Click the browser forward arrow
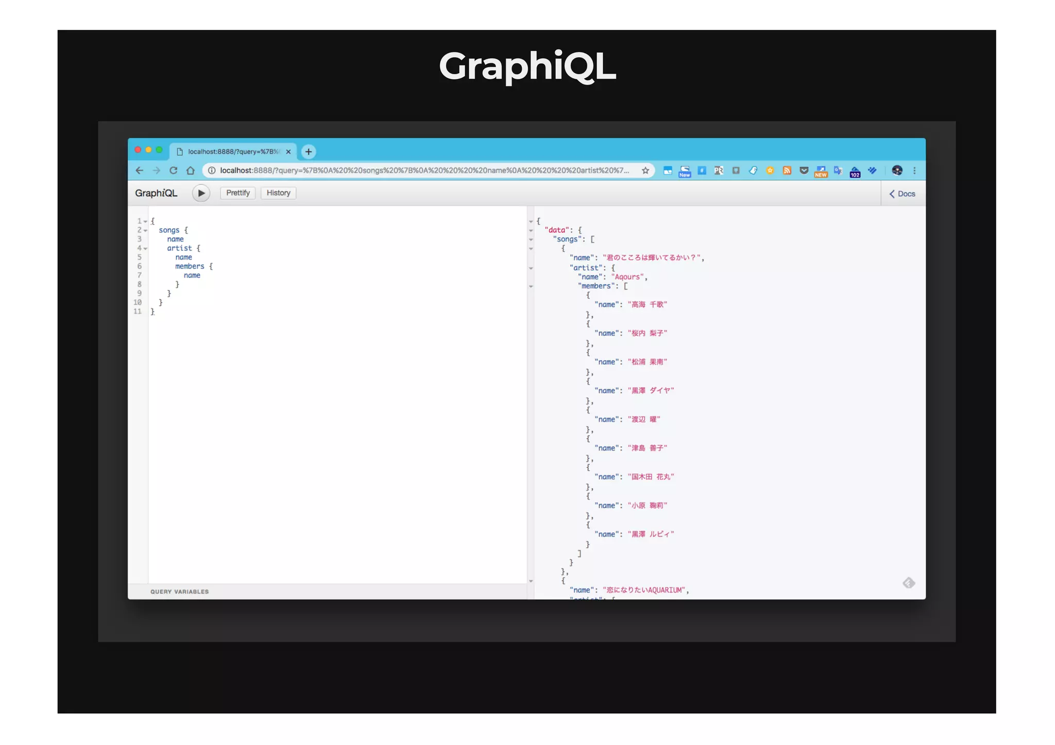The width and height of the screenshot is (1055, 745). tap(156, 170)
